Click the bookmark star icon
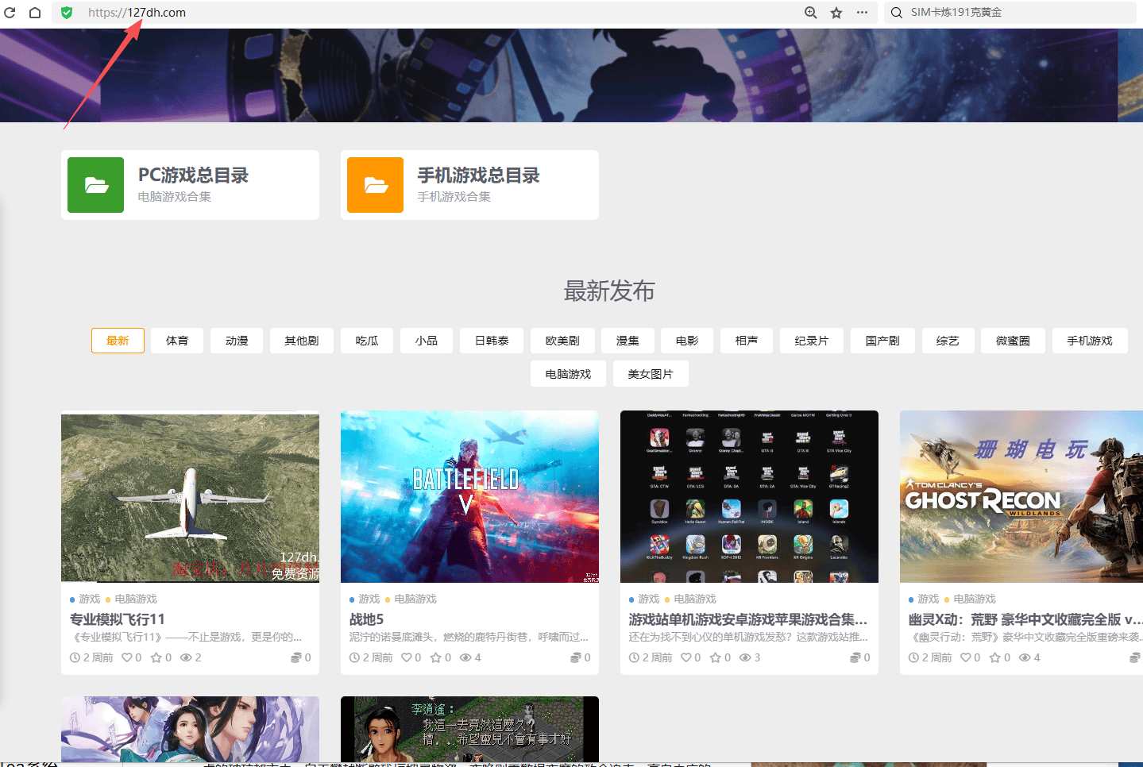 tap(835, 12)
